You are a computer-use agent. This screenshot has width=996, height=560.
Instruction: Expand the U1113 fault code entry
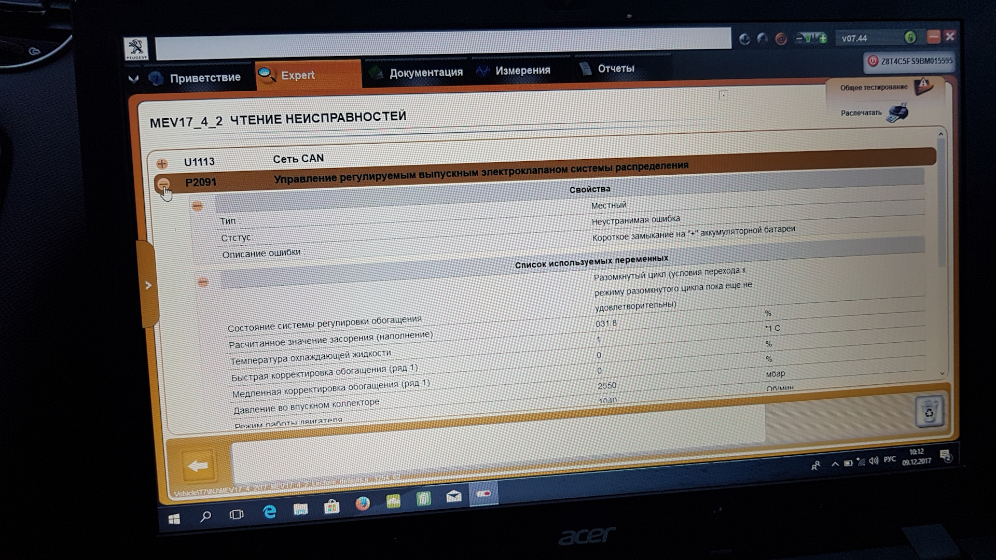point(162,164)
